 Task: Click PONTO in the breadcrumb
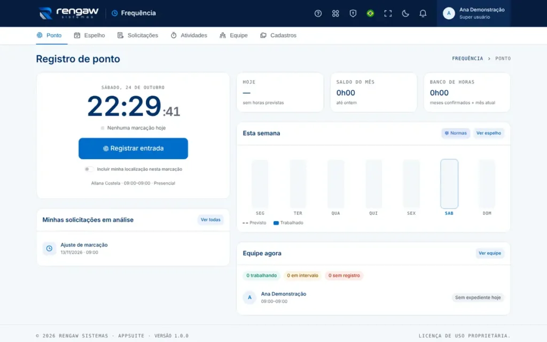click(x=503, y=58)
